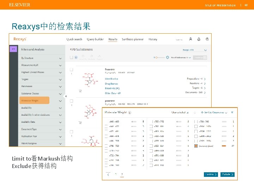Click the clear selected X icon

(188, 112)
